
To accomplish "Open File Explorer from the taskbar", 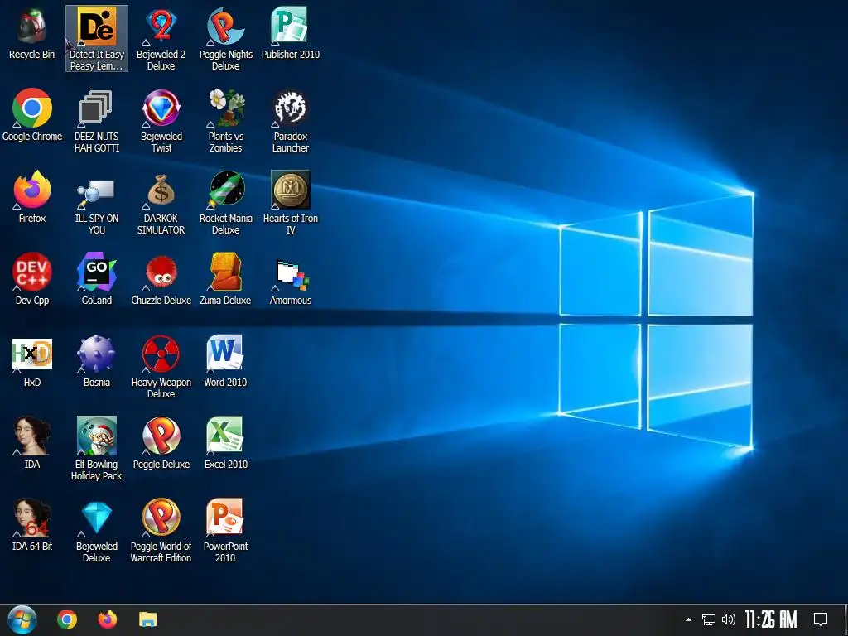I will [x=148, y=619].
